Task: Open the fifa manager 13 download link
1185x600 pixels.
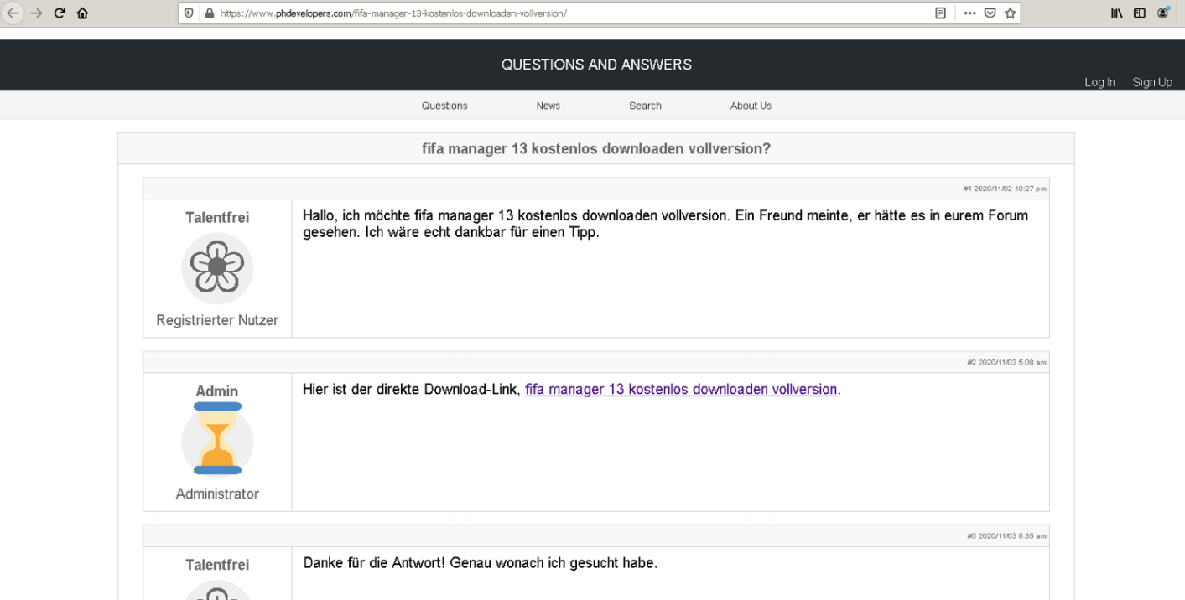Action: [680, 390]
